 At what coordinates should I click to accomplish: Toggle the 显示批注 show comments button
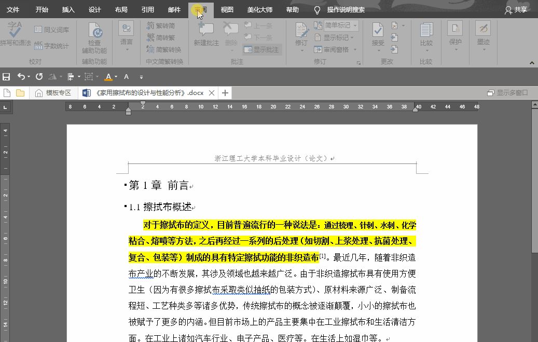[x=262, y=49]
